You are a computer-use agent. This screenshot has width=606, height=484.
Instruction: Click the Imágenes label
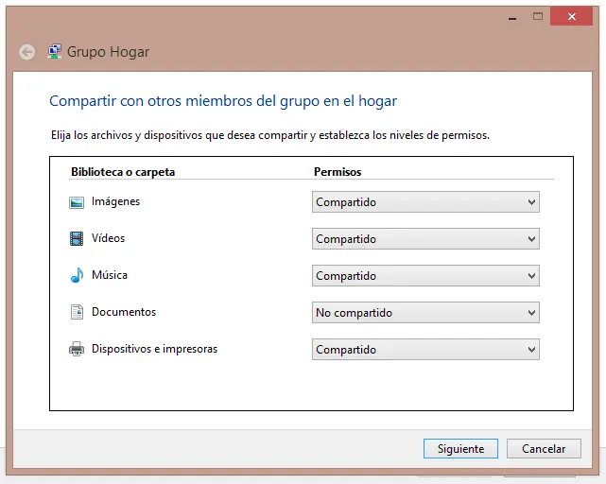[x=115, y=201]
